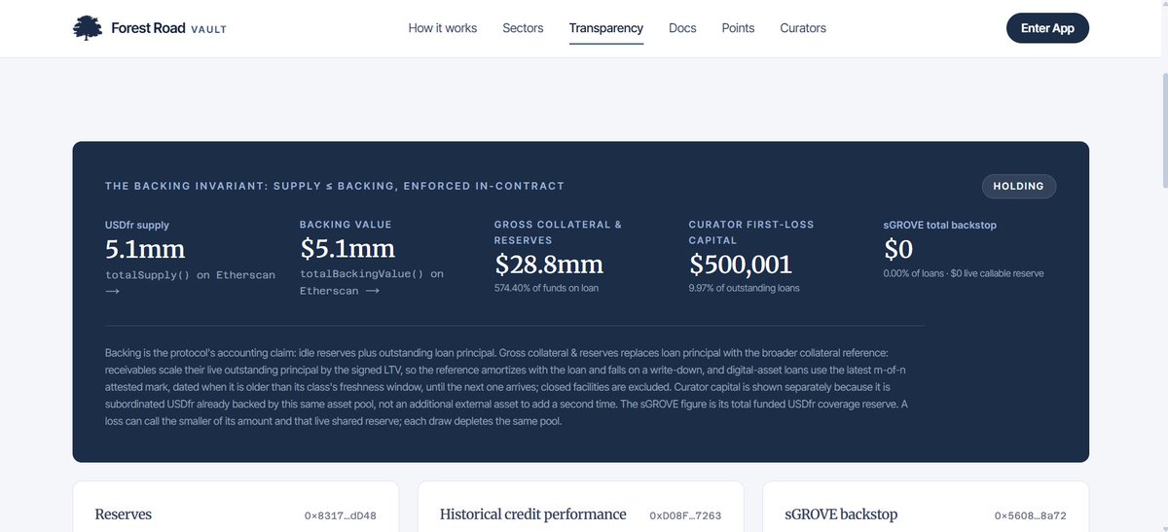Image resolution: width=1168 pixels, height=532 pixels.
Task: Click the $0 sGROVE total backstop value
Action: (898, 249)
